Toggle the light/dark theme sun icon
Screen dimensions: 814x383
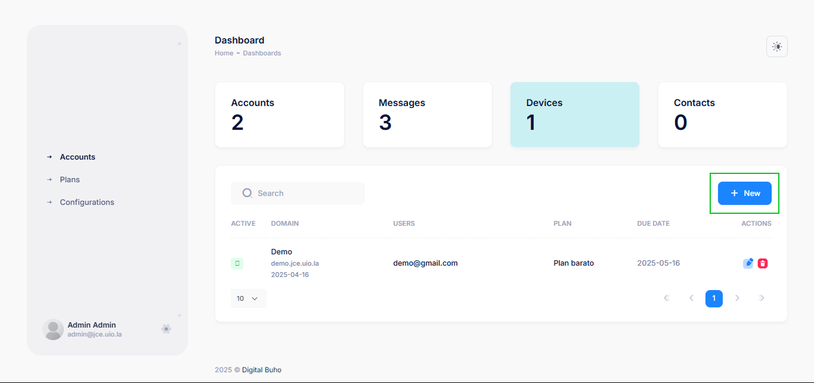coord(776,46)
